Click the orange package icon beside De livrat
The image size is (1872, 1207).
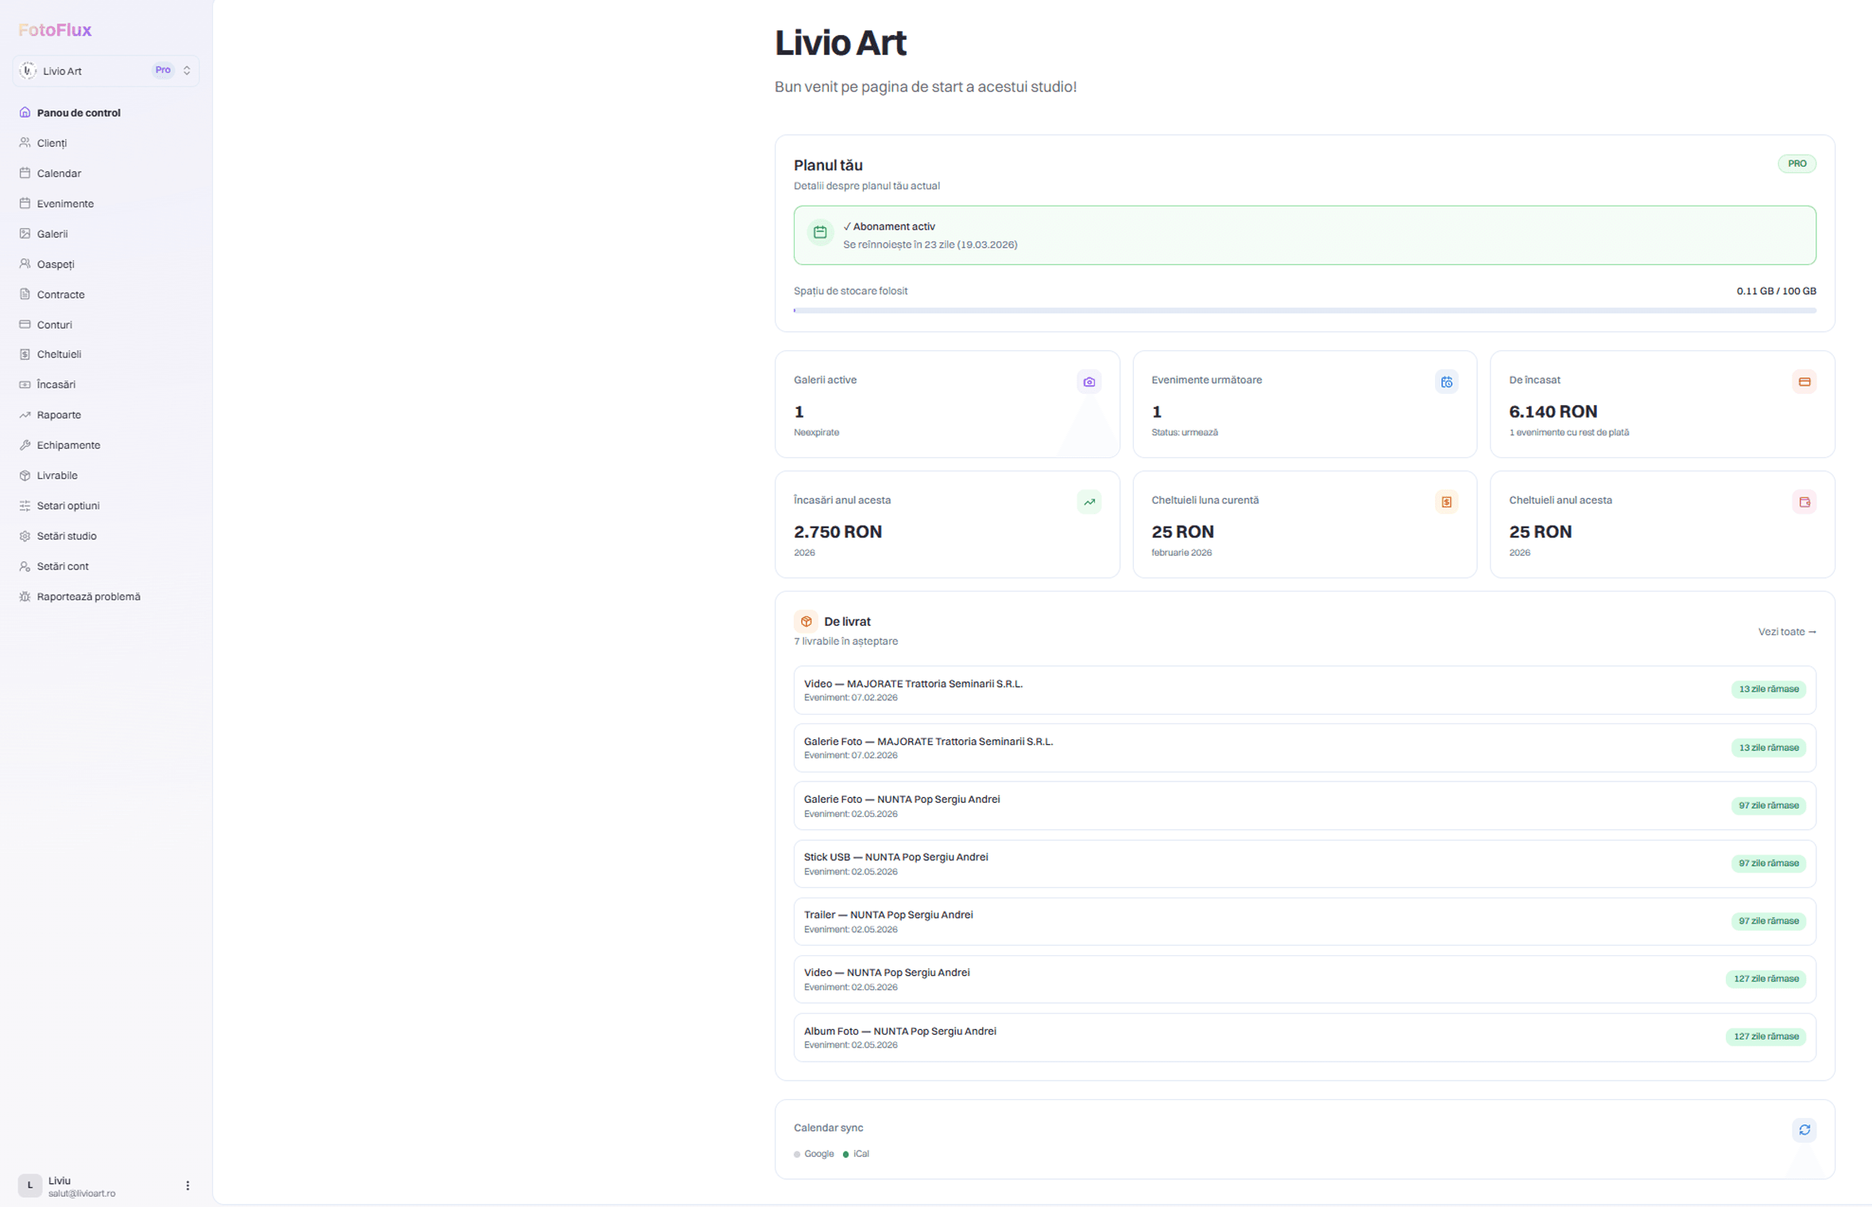[x=806, y=621]
